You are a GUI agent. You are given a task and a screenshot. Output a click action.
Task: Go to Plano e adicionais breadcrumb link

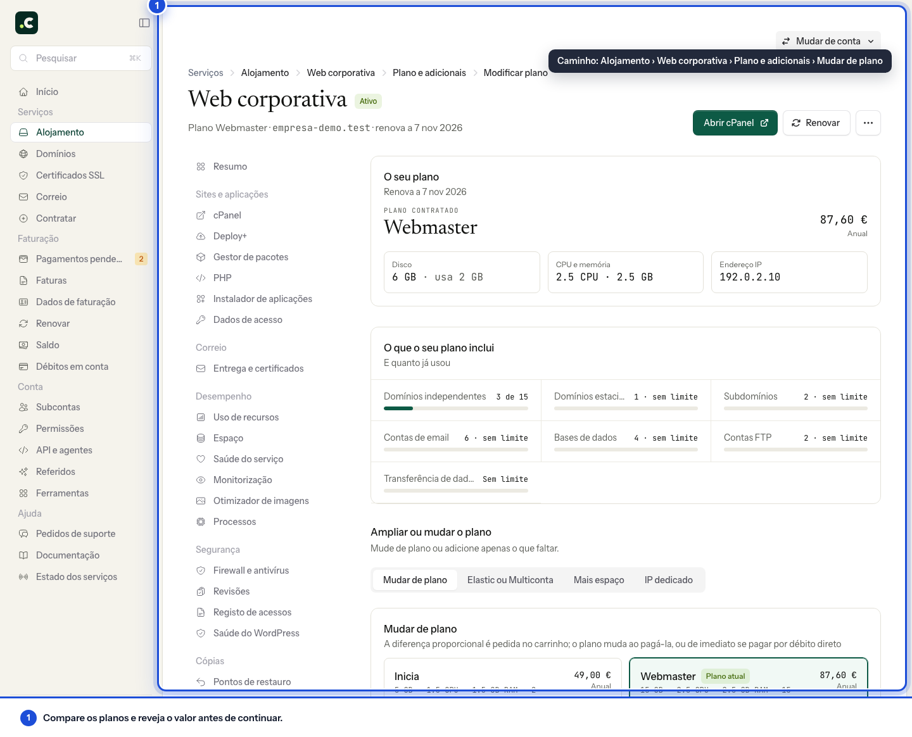(x=429, y=73)
